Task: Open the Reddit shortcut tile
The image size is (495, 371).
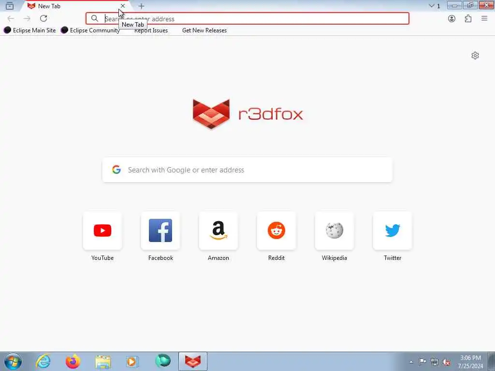Action: pyautogui.click(x=277, y=230)
